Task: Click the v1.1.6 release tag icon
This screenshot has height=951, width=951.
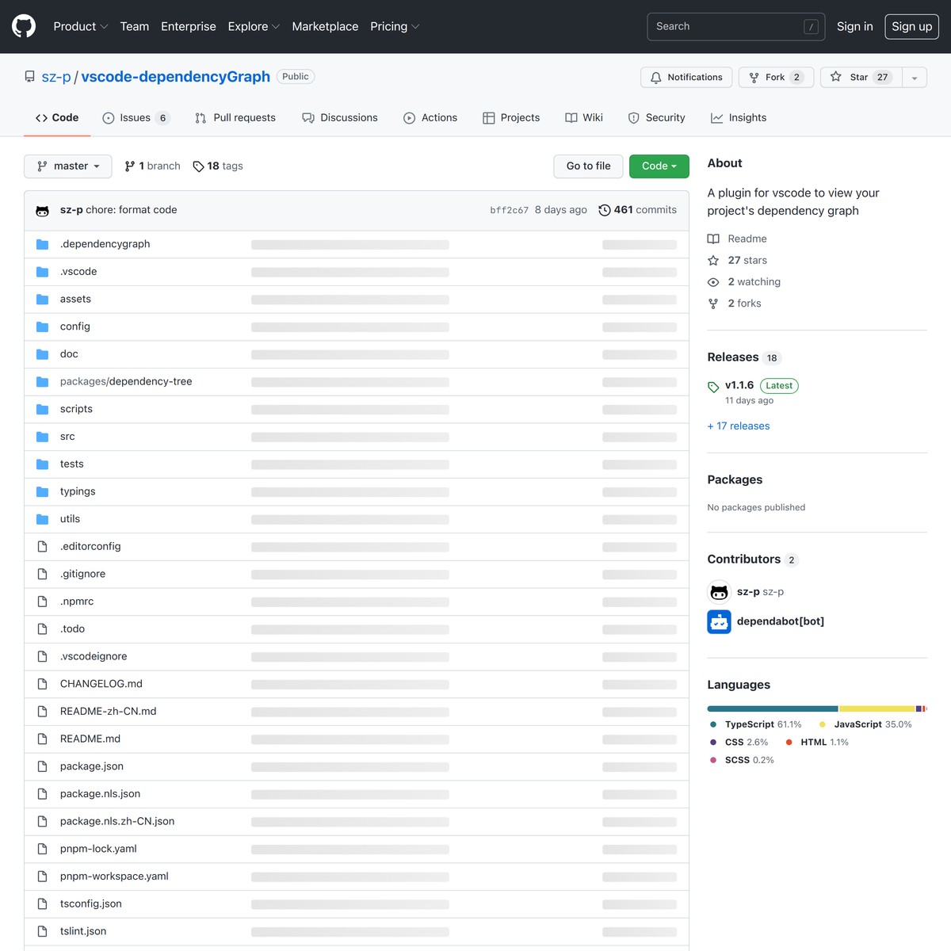Action: pos(712,387)
